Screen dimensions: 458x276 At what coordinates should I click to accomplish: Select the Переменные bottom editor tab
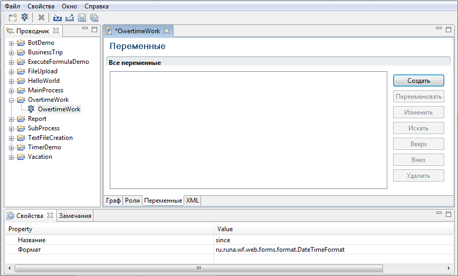click(163, 201)
